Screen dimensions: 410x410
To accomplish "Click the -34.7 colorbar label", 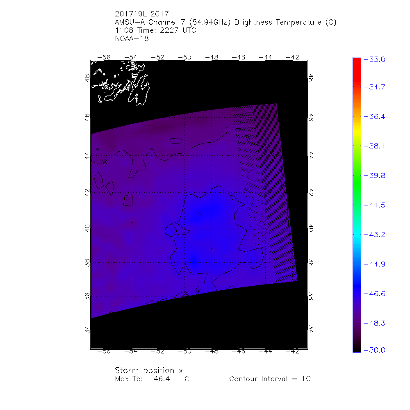I will [374, 87].
